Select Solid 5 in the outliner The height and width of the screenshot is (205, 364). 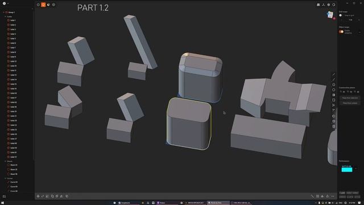tap(13, 39)
